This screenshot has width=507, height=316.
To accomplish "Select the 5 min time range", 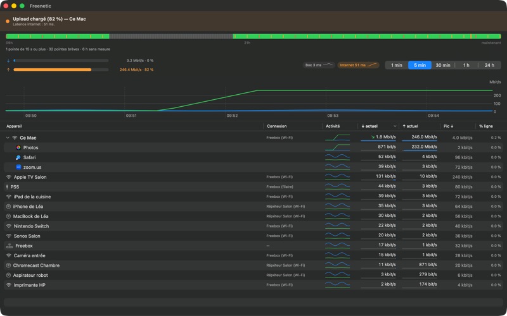I will coord(420,65).
